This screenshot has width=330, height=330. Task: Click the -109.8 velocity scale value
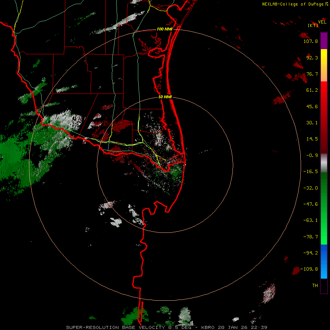309,269
